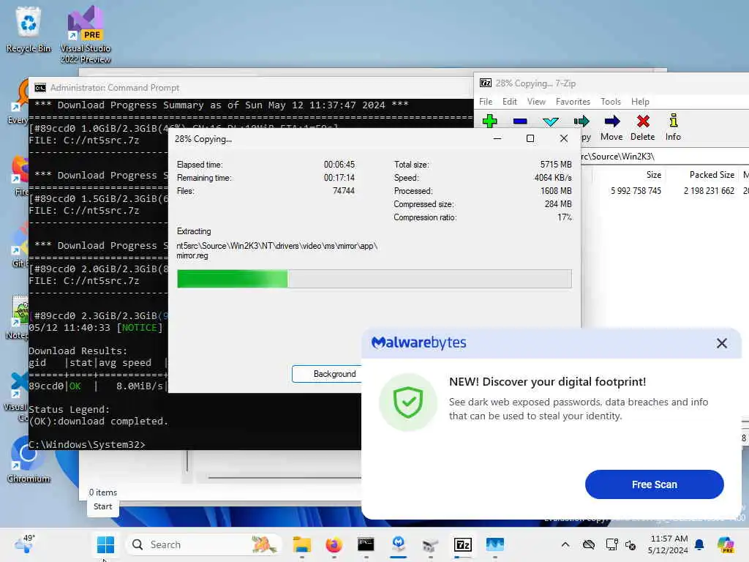Click the Copy arrow icon in 7-Zip toolbar
This screenshot has width=749, height=562.
[x=581, y=121]
